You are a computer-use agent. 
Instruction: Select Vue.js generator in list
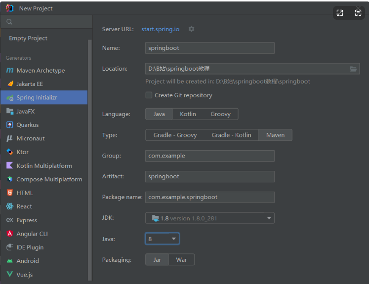(24, 275)
